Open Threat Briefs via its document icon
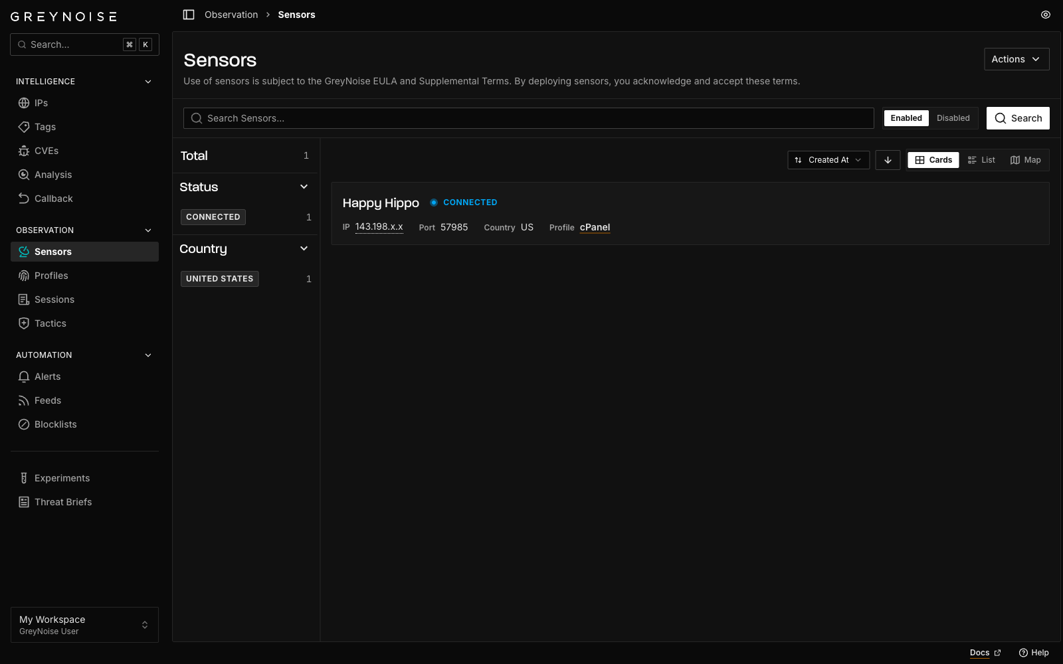This screenshot has width=1063, height=664. click(24, 502)
